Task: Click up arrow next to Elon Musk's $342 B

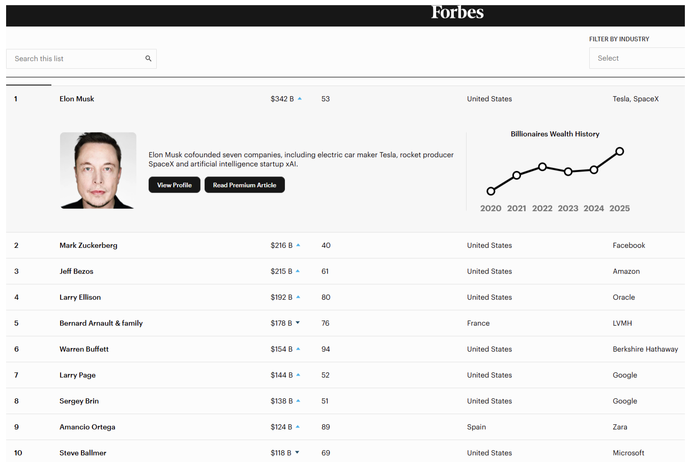Action: tap(300, 99)
